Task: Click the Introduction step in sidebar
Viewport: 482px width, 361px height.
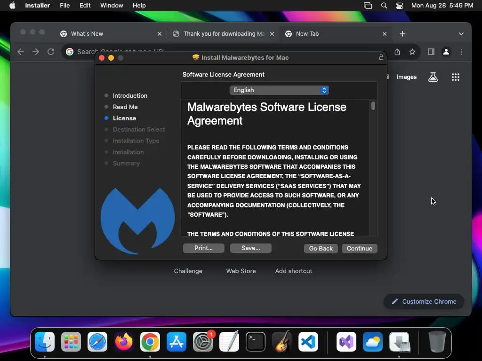Action: point(130,95)
